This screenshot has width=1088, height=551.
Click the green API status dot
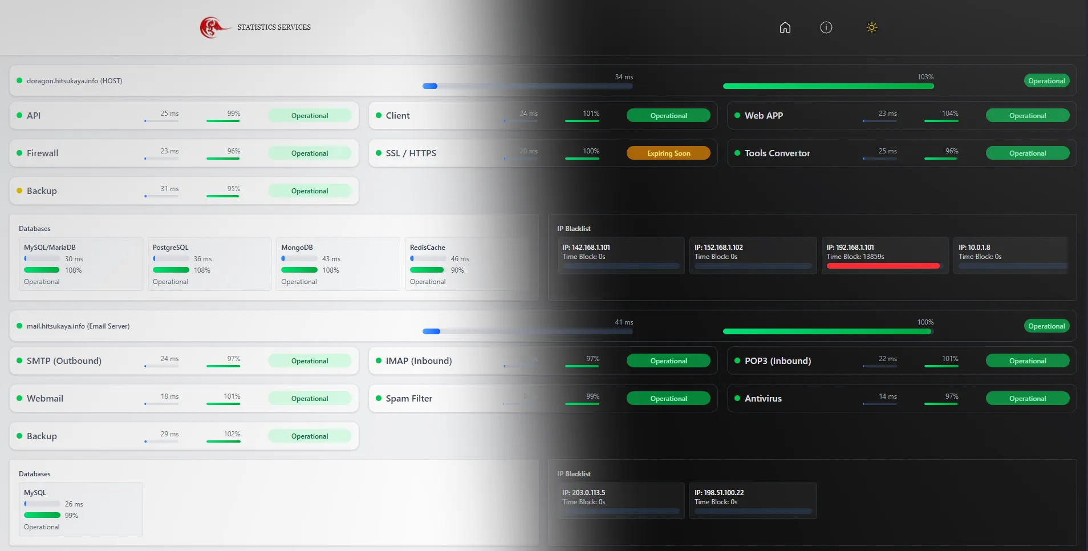[19, 115]
